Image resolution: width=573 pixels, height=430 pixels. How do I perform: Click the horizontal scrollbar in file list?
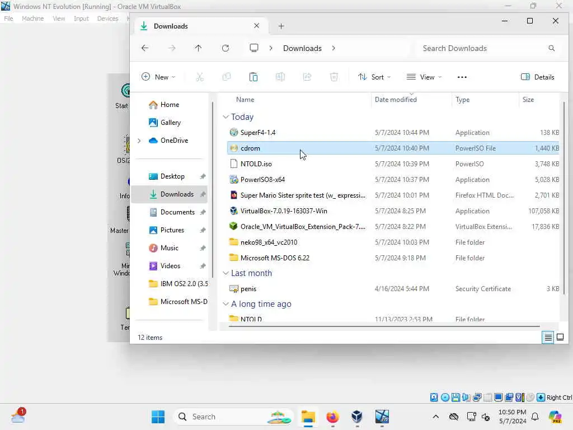click(x=384, y=326)
